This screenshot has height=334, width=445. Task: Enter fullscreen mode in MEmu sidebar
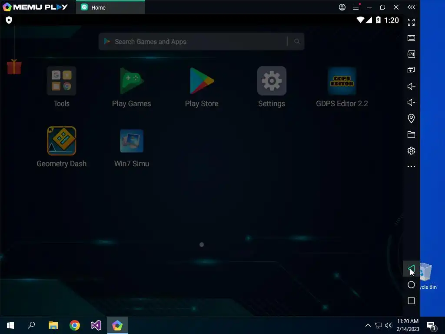coord(411,22)
